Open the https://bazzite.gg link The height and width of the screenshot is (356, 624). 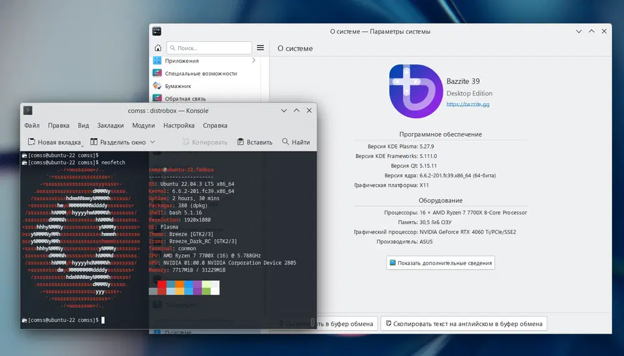click(467, 104)
